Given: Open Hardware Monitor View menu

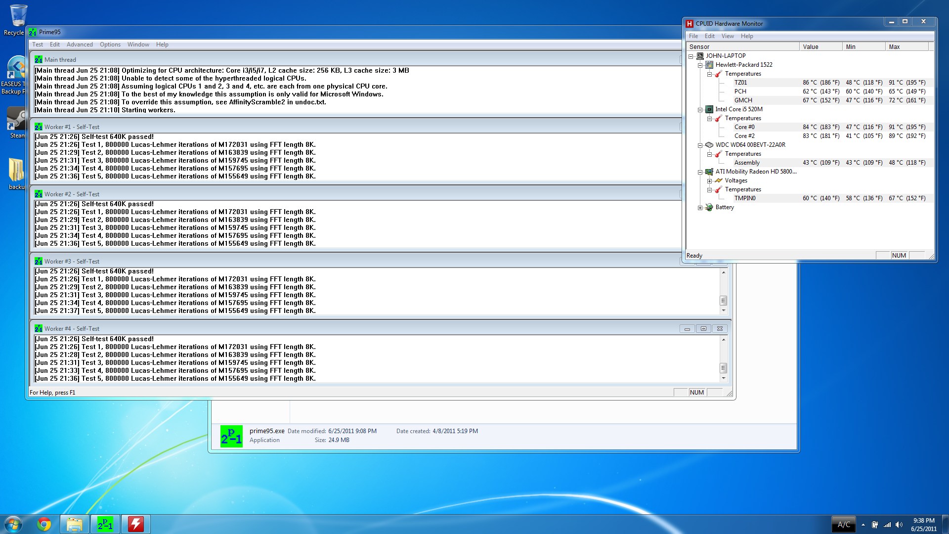Looking at the screenshot, I should (x=728, y=36).
